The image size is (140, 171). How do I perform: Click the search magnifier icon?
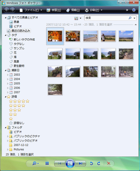pyautogui.click(x=130, y=18)
